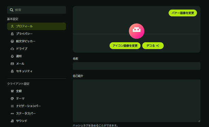Click the general settings sliders icon
The width and height of the screenshot is (209, 127).
point(12,91)
